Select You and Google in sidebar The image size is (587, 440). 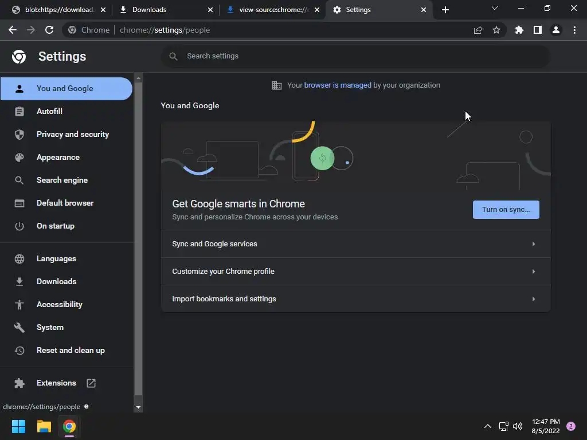click(x=66, y=89)
